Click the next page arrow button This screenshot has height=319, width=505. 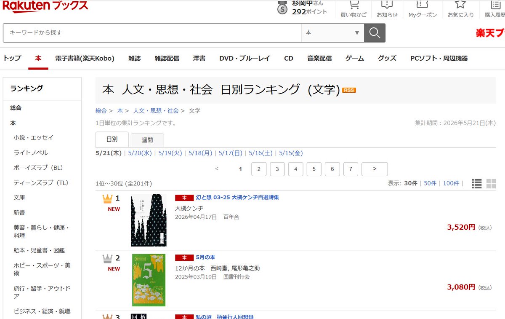point(375,169)
